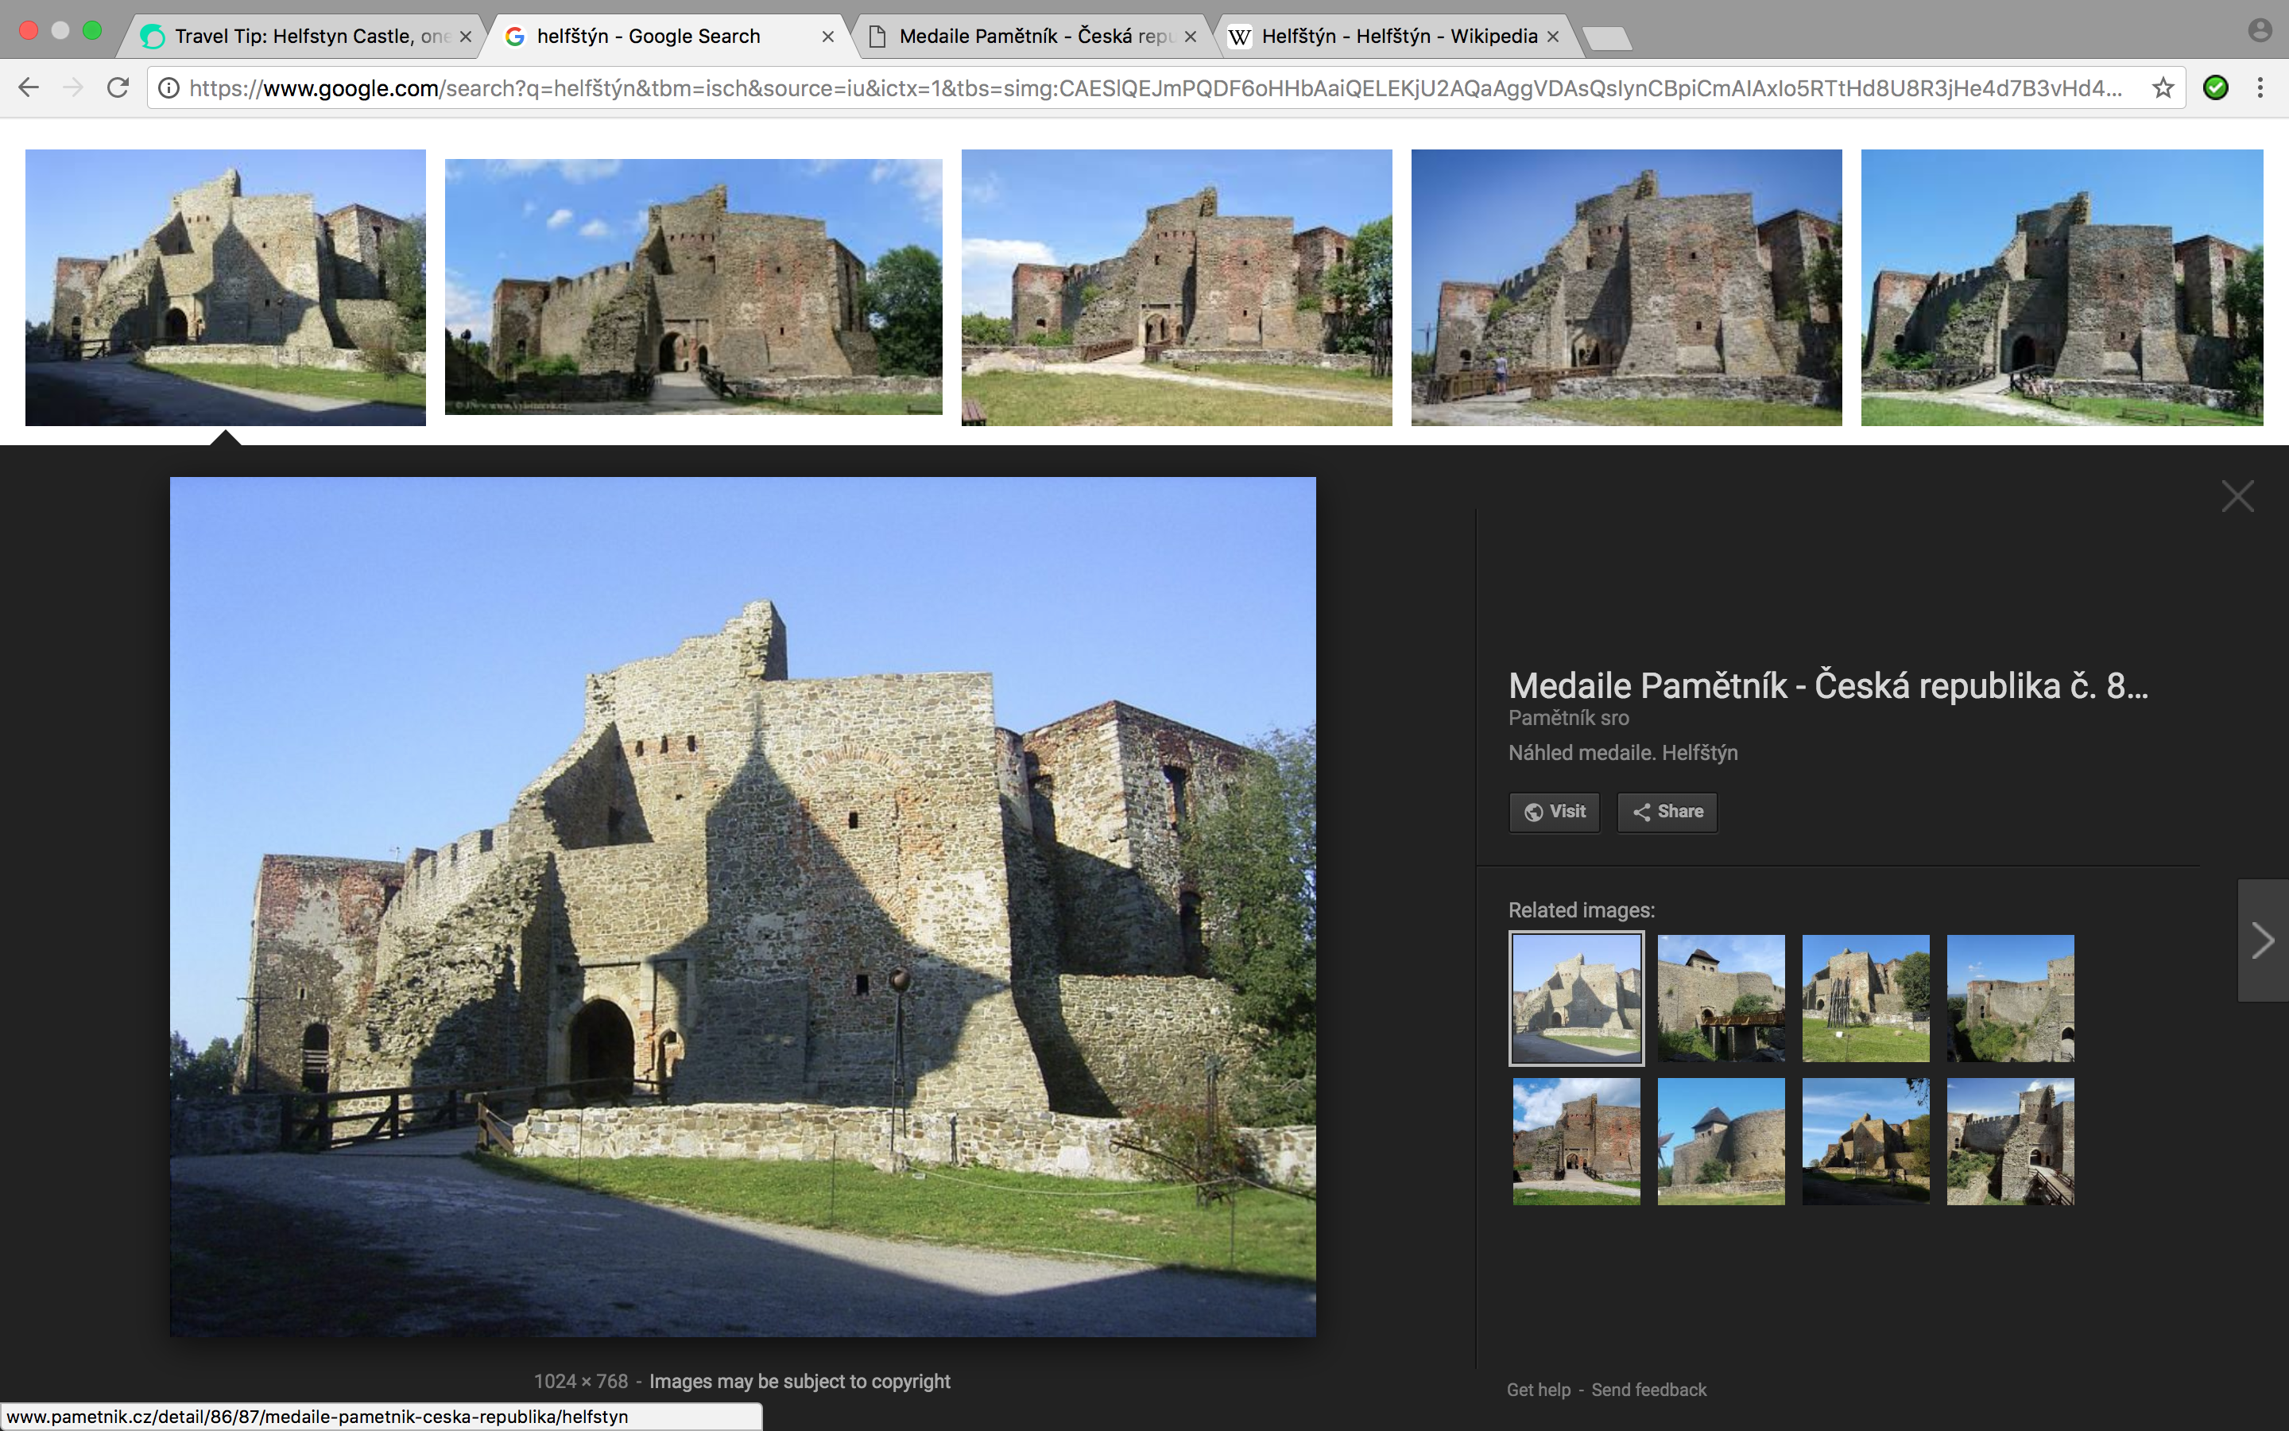The height and width of the screenshot is (1431, 2289).
Task: Bookmark this page with the star icon
Action: (x=2163, y=88)
